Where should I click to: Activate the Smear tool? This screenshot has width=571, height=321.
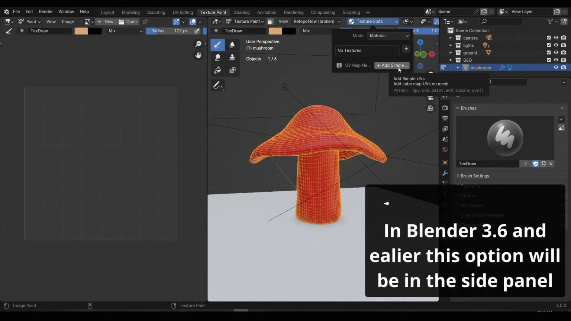click(217, 57)
